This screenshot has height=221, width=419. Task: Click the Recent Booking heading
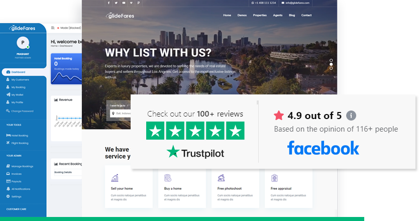click(68, 164)
